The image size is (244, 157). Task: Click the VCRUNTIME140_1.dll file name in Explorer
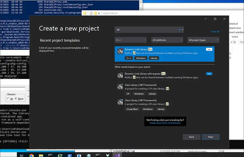(124, 151)
